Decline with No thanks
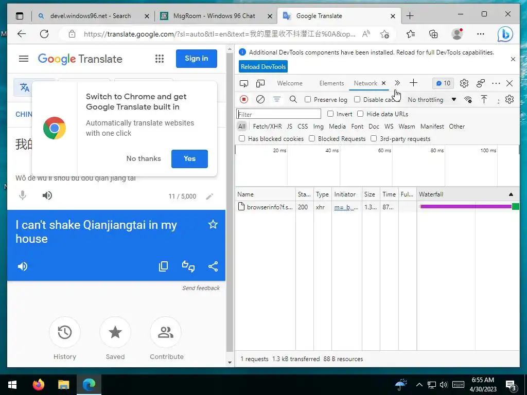 [x=144, y=158]
